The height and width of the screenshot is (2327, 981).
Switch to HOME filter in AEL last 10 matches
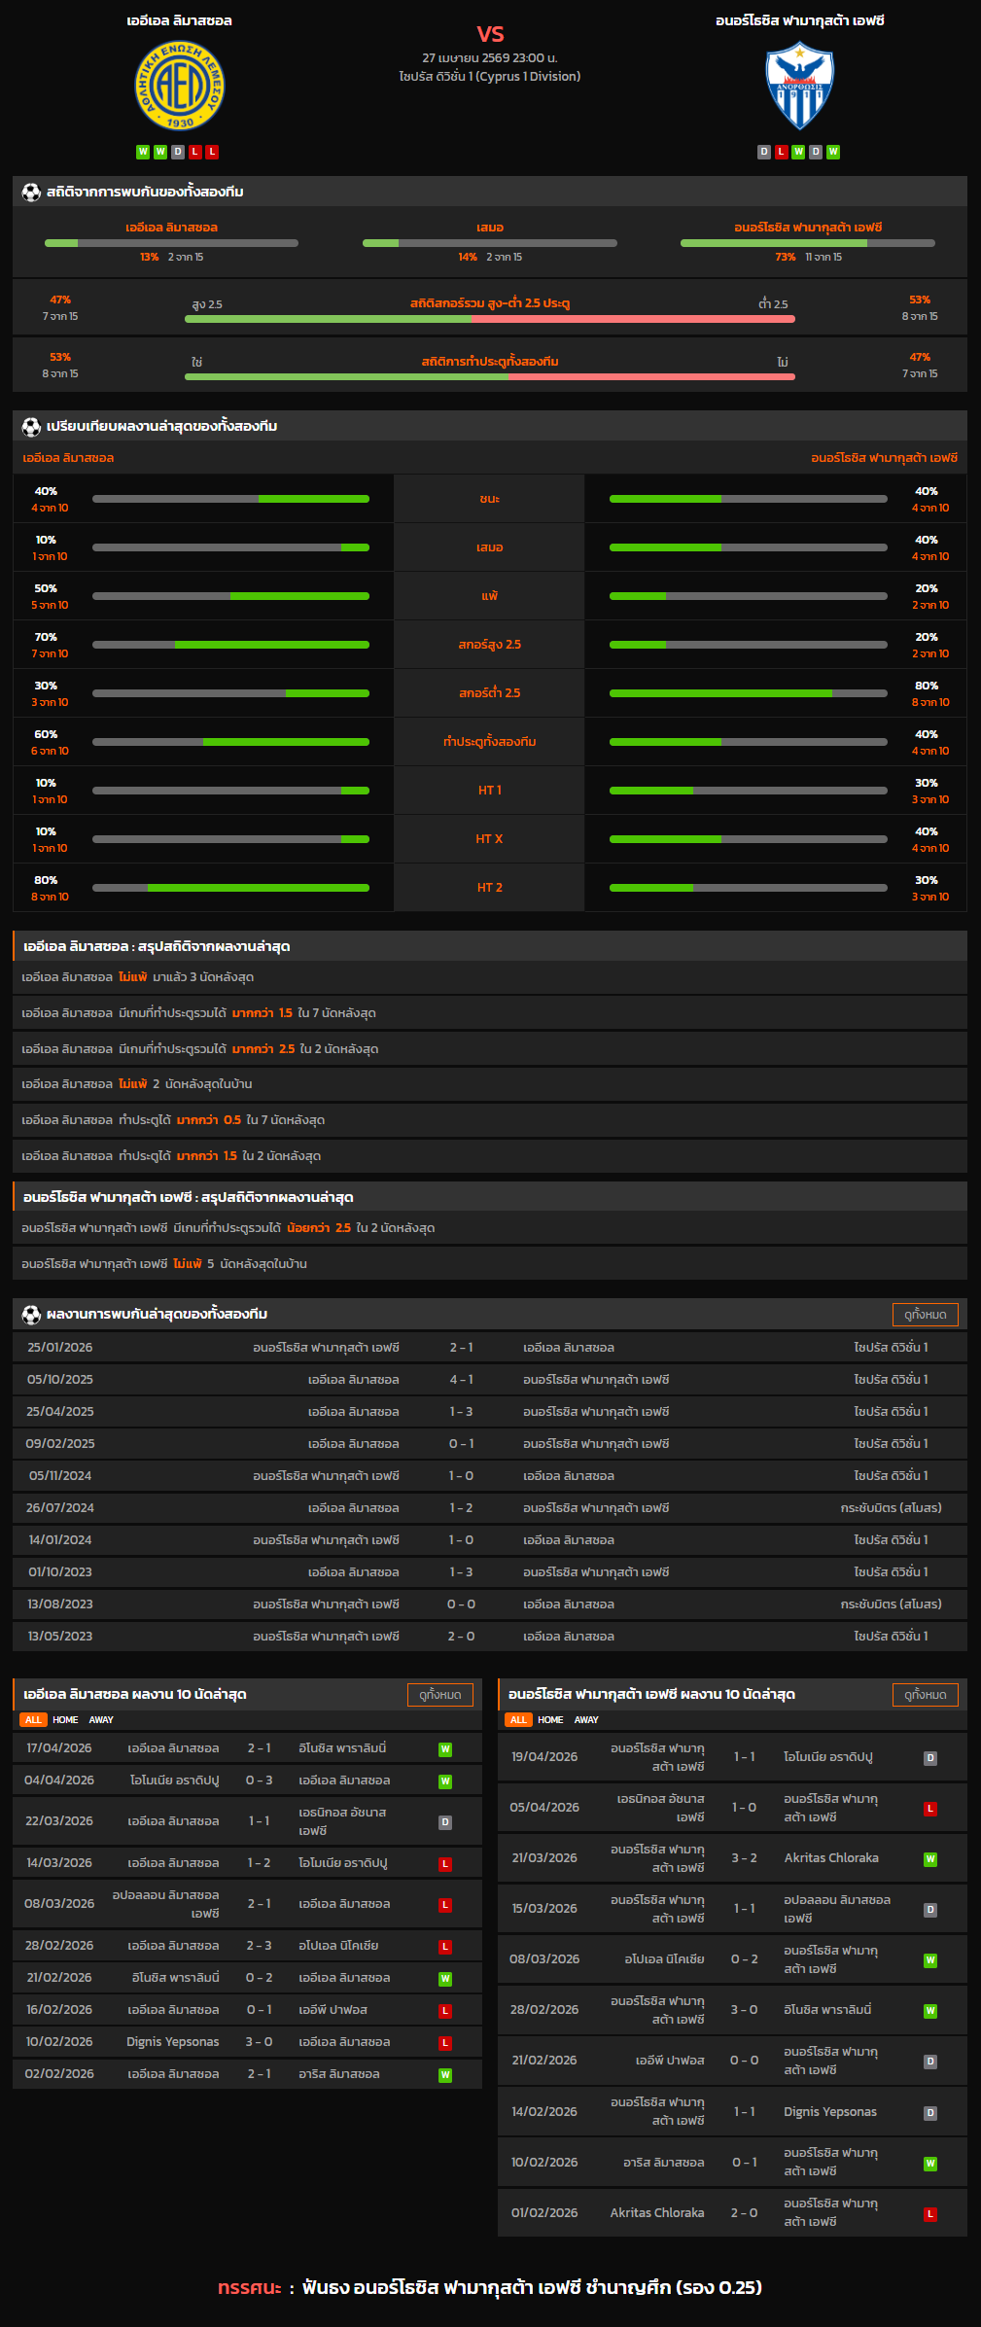coord(65,1720)
